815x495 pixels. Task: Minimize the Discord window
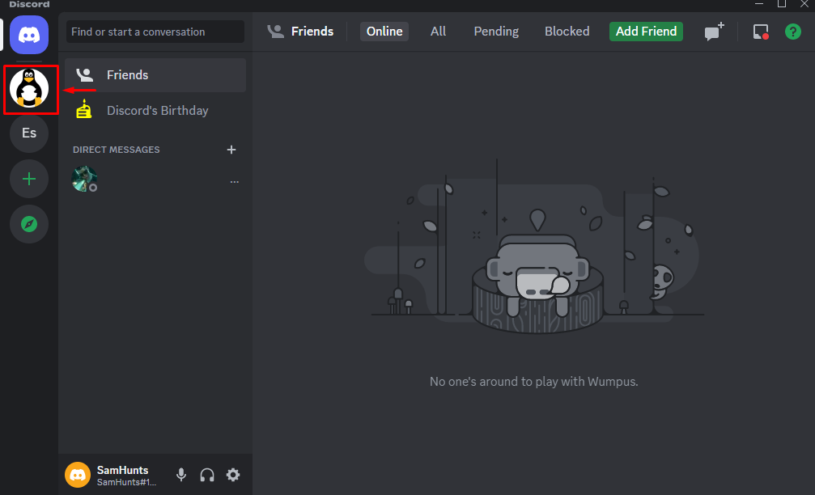(759, 4)
